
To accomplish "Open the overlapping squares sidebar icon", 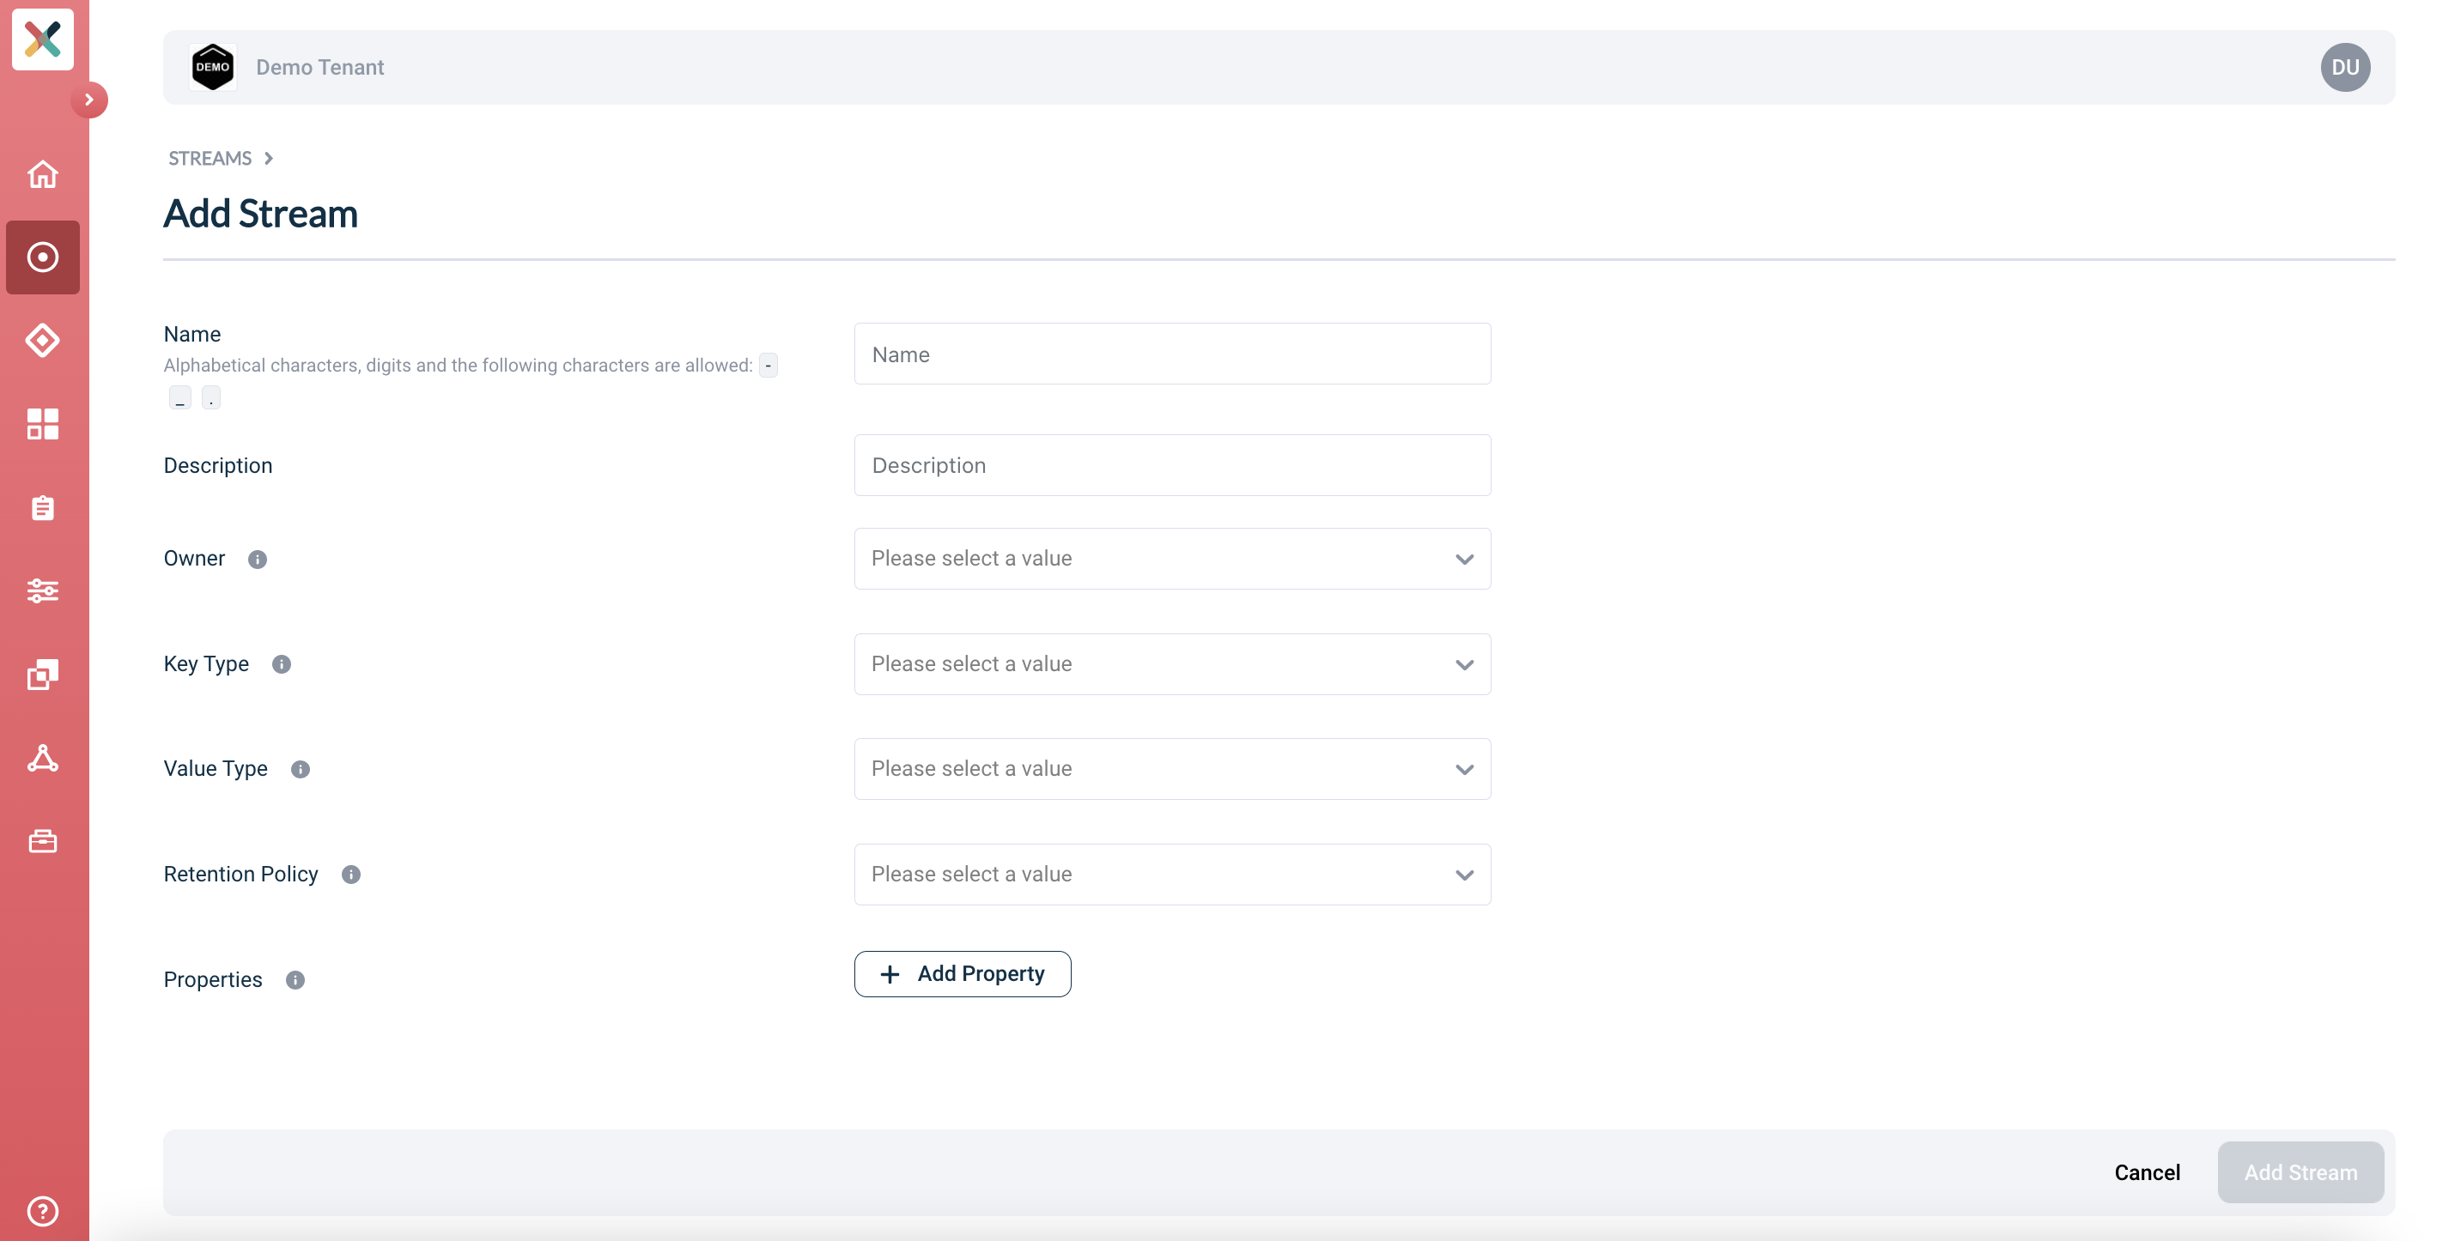I will [43, 674].
